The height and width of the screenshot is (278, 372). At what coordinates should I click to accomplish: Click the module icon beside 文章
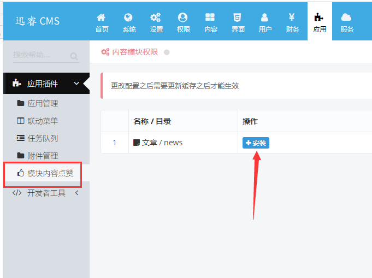pos(137,143)
